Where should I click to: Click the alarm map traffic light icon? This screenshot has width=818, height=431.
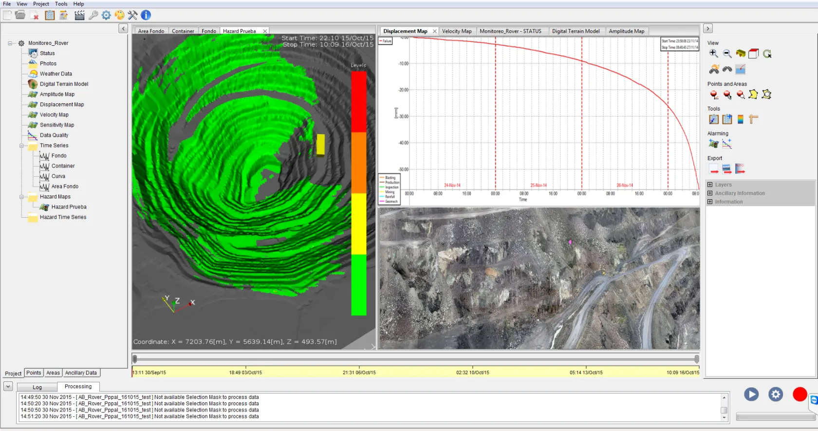[x=714, y=144]
